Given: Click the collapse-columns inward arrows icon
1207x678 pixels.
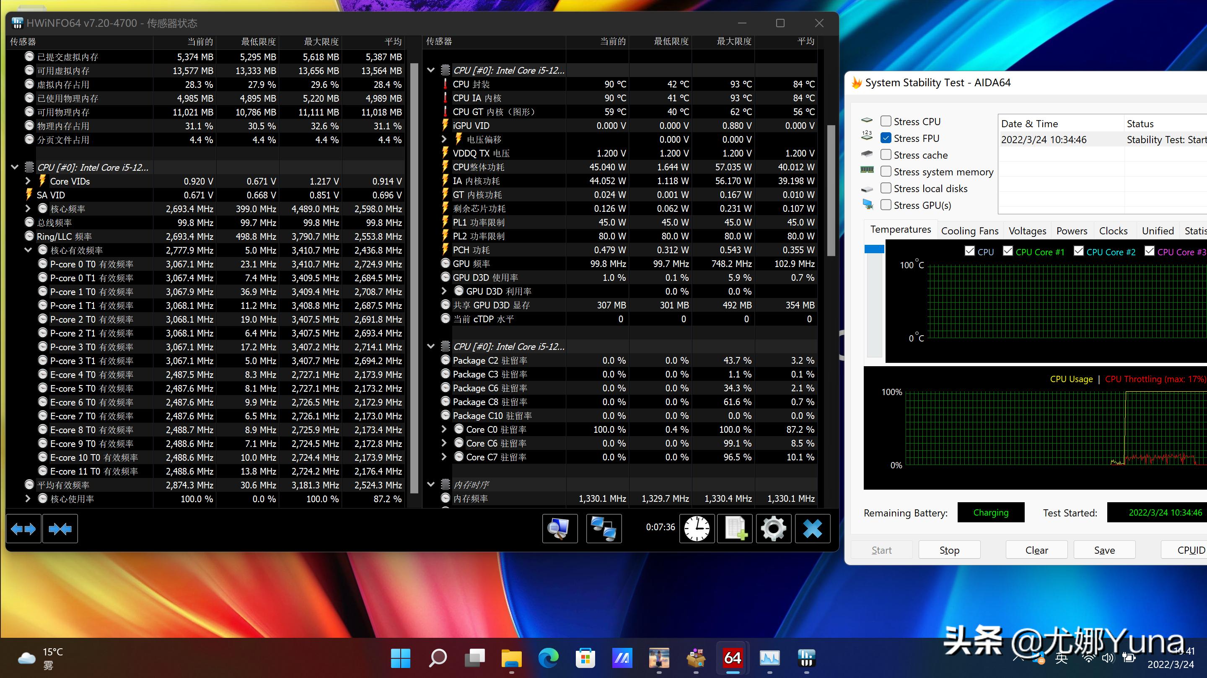Looking at the screenshot, I should click(60, 529).
